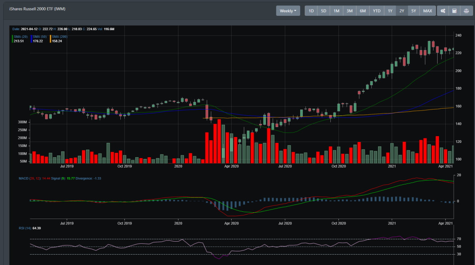The width and height of the screenshot is (475, 265).
Task: Click the 240 price axis label
Action: pos(458,36)
